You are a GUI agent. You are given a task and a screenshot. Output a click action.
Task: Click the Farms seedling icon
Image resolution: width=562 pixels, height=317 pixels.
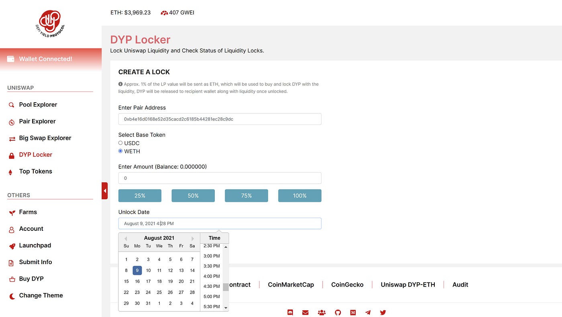[x=12, y=213]
